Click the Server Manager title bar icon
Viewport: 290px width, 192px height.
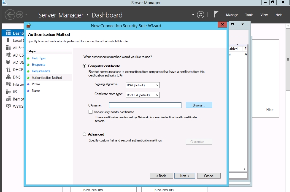pyautogui.click(x=4, y=3)
